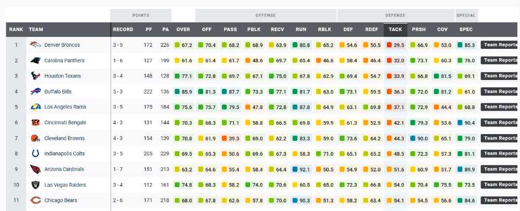Open the Denver Broncos team name link
This screenshot has height=211, width=520.
[62, 45]
